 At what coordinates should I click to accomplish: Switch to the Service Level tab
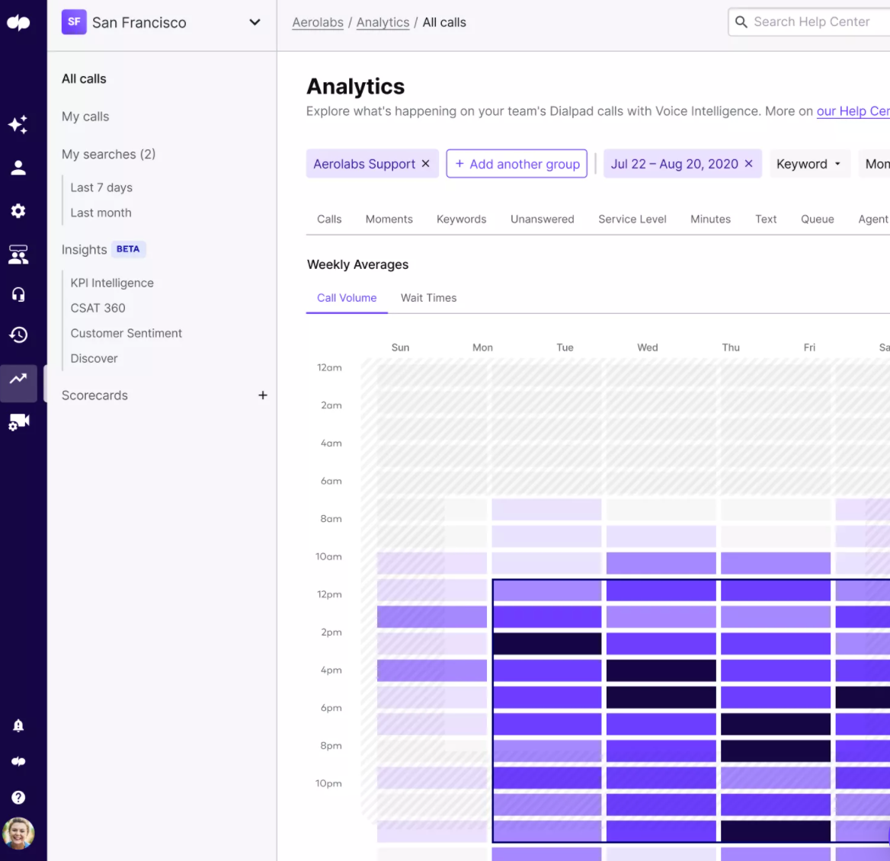(x=632, y=219)
